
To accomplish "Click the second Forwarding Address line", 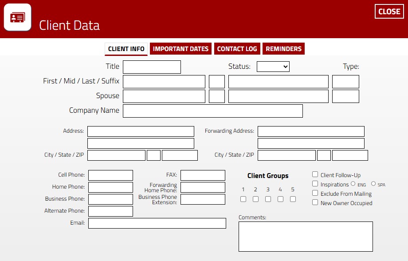I will click(x=311, y=143).
